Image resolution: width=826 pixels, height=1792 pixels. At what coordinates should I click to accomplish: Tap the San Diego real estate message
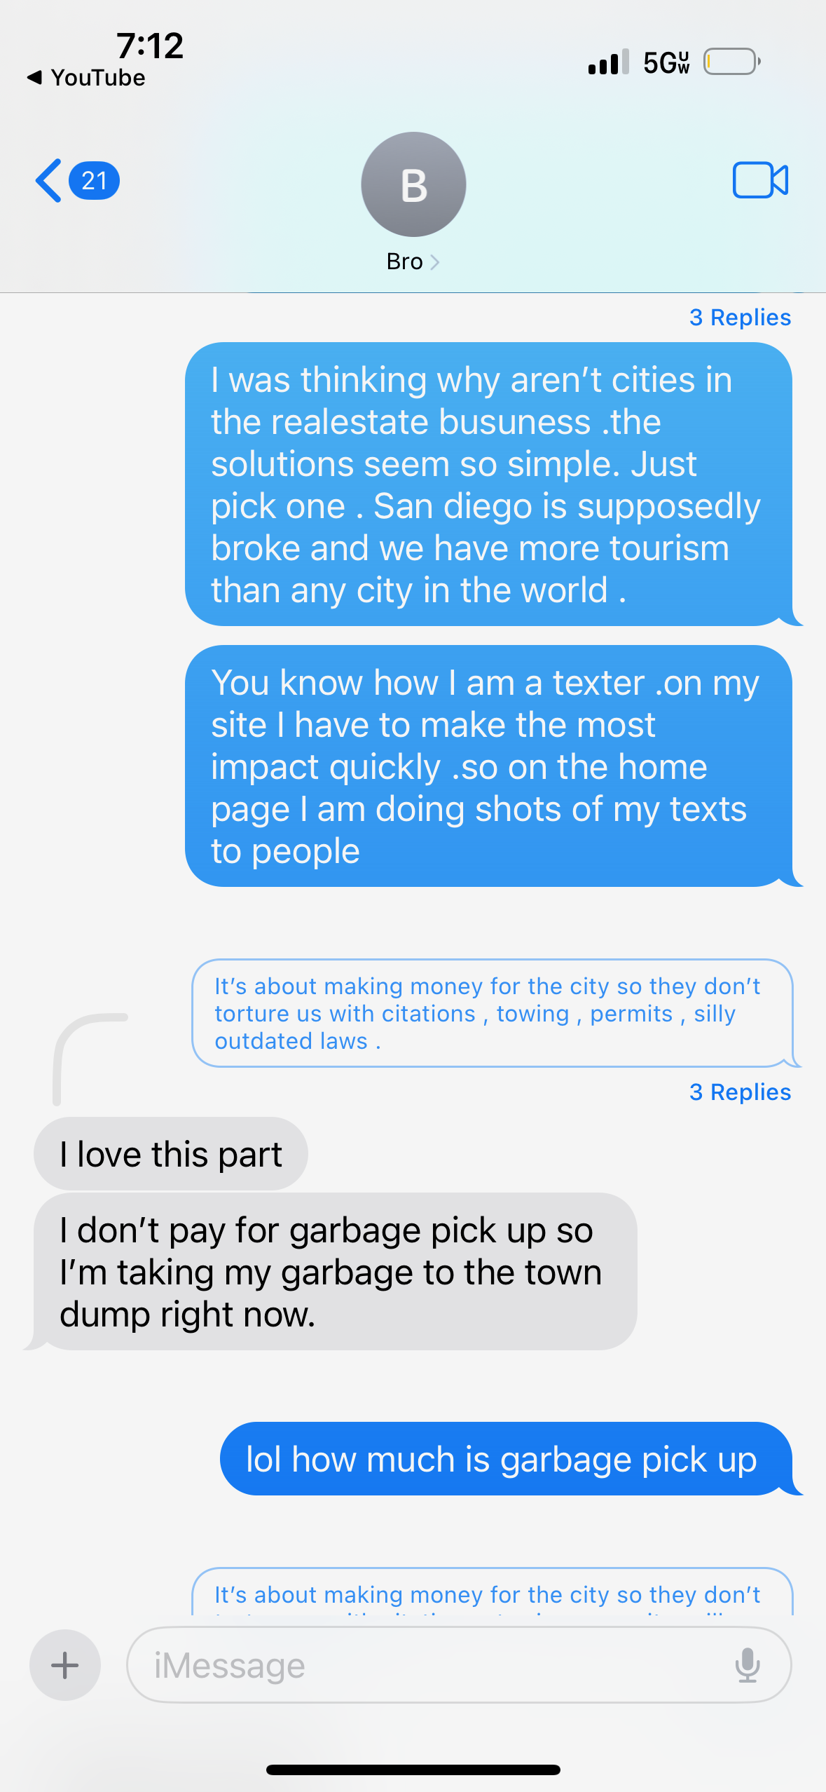click(488, 484)
